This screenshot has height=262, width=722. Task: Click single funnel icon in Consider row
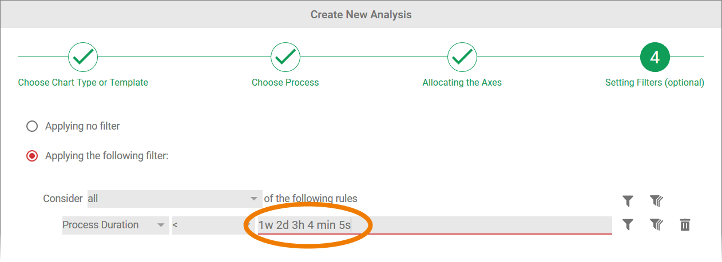[628, 200]
